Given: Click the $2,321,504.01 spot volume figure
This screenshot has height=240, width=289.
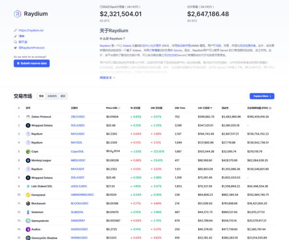Looking at the screenshot, I should coord(120,14).
